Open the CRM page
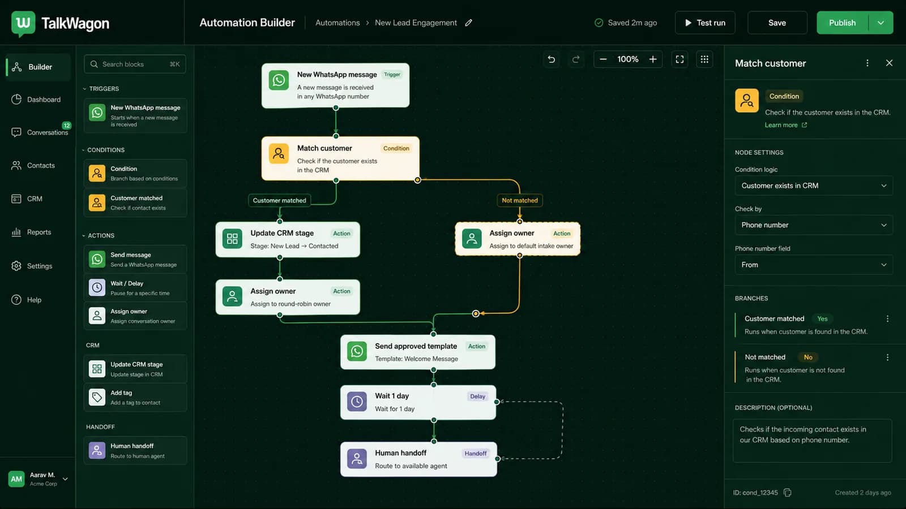 (x=27, y=199)
